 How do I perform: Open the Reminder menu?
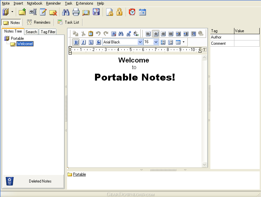coord(54,3)
